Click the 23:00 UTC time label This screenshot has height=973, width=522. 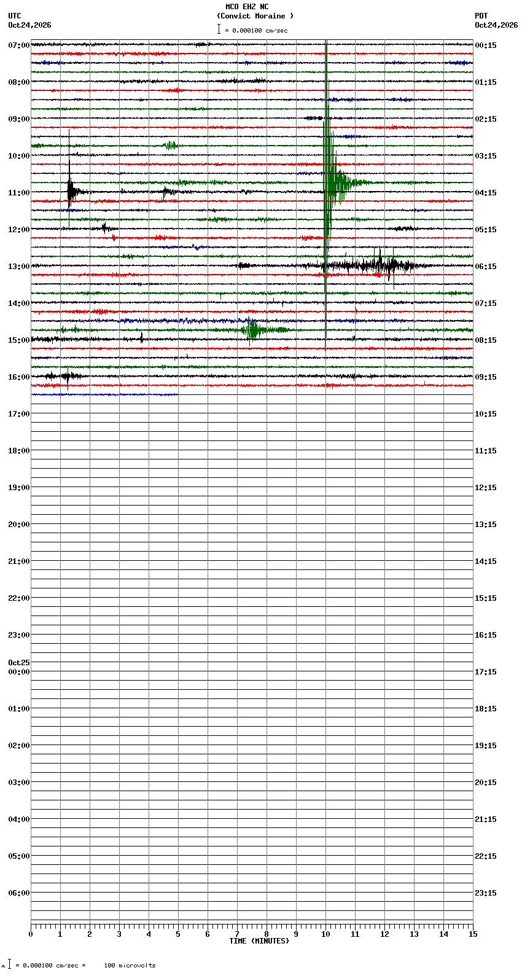click(x=19, y=635)
